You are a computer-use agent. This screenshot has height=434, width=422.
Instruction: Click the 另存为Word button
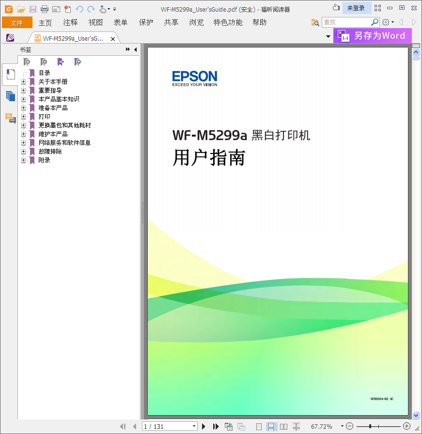[x=373, y=36]
